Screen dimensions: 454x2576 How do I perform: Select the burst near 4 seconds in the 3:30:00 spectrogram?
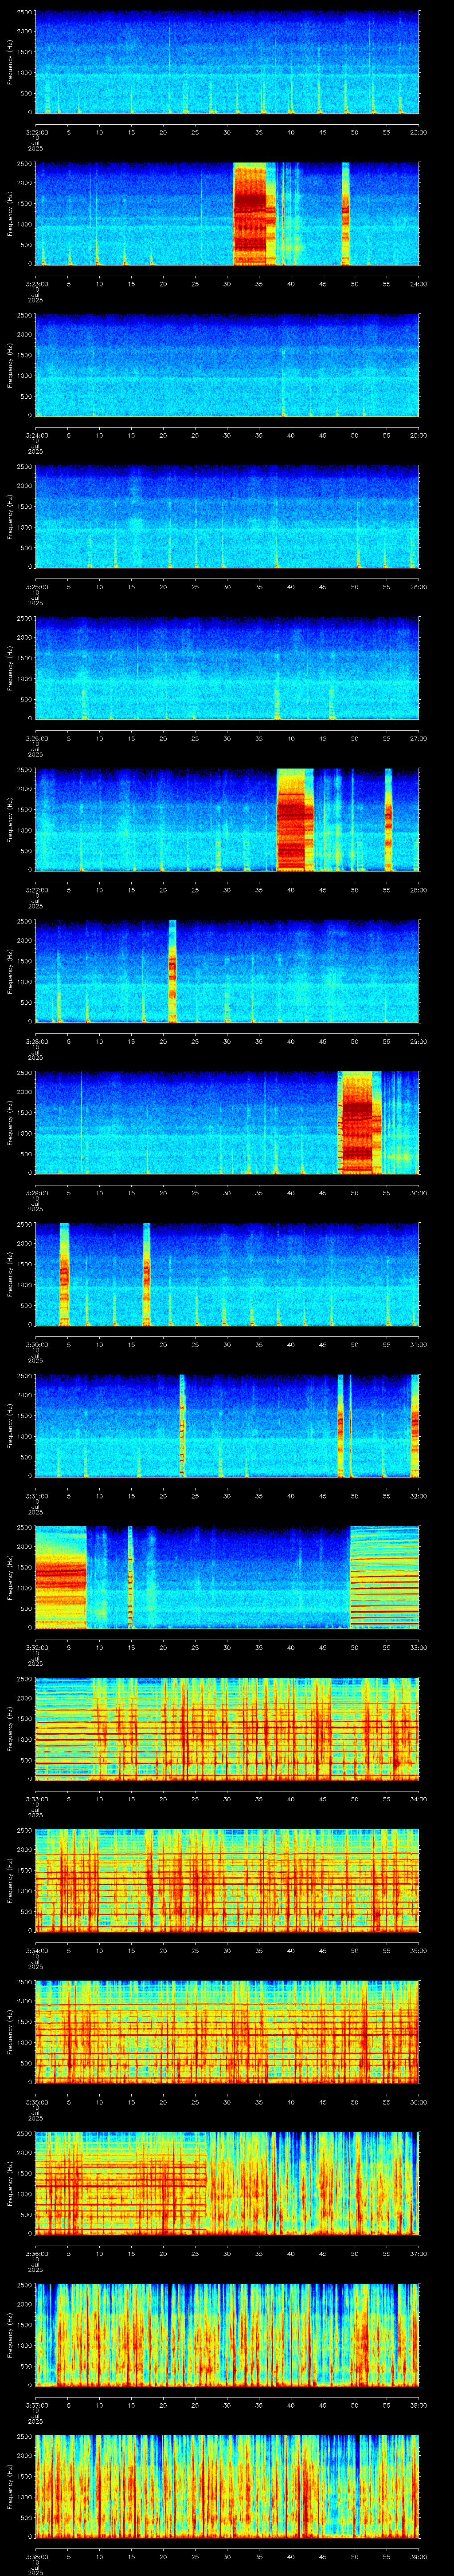(65, 1273)
